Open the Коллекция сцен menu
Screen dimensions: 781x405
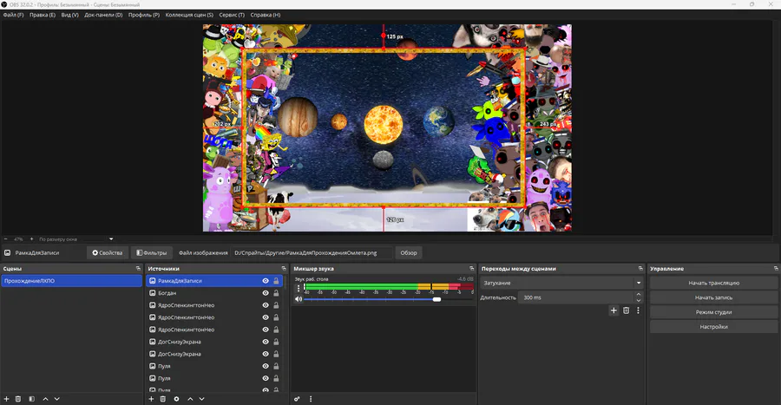[189, 15]
